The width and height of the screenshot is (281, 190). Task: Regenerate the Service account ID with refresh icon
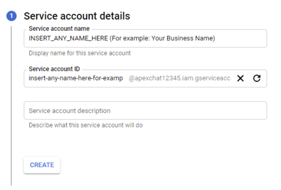pyautogui.click(x=257, y=78)
